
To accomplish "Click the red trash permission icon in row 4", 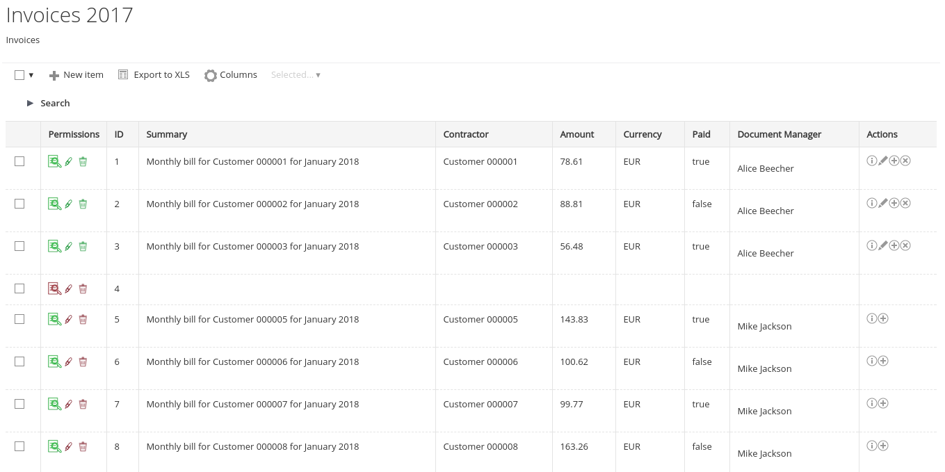I will (x=83, y=288).
